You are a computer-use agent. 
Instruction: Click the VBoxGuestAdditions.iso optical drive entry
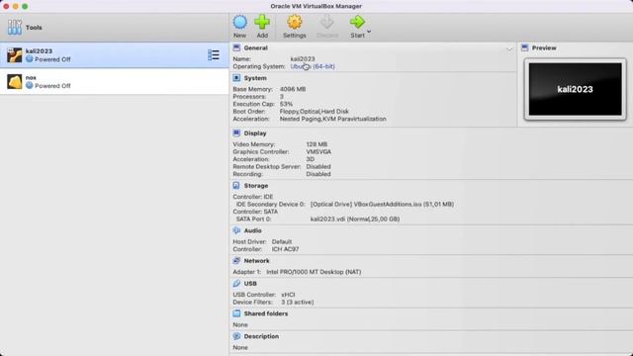(383, 205)
